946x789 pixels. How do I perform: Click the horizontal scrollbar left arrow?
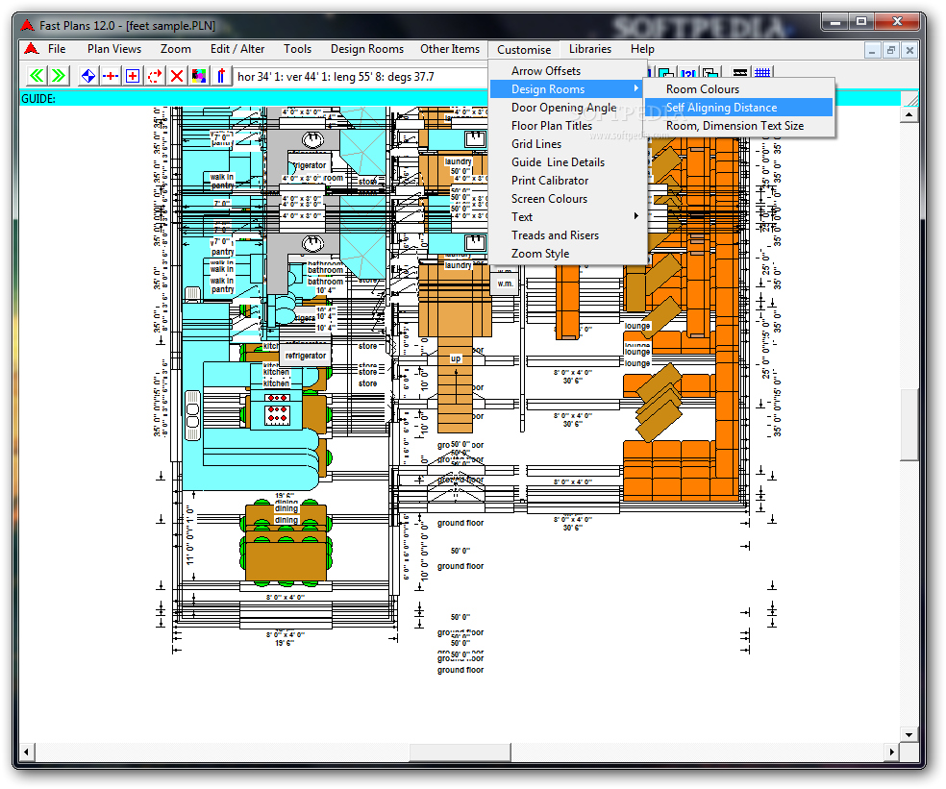click(x=27, y=752)
